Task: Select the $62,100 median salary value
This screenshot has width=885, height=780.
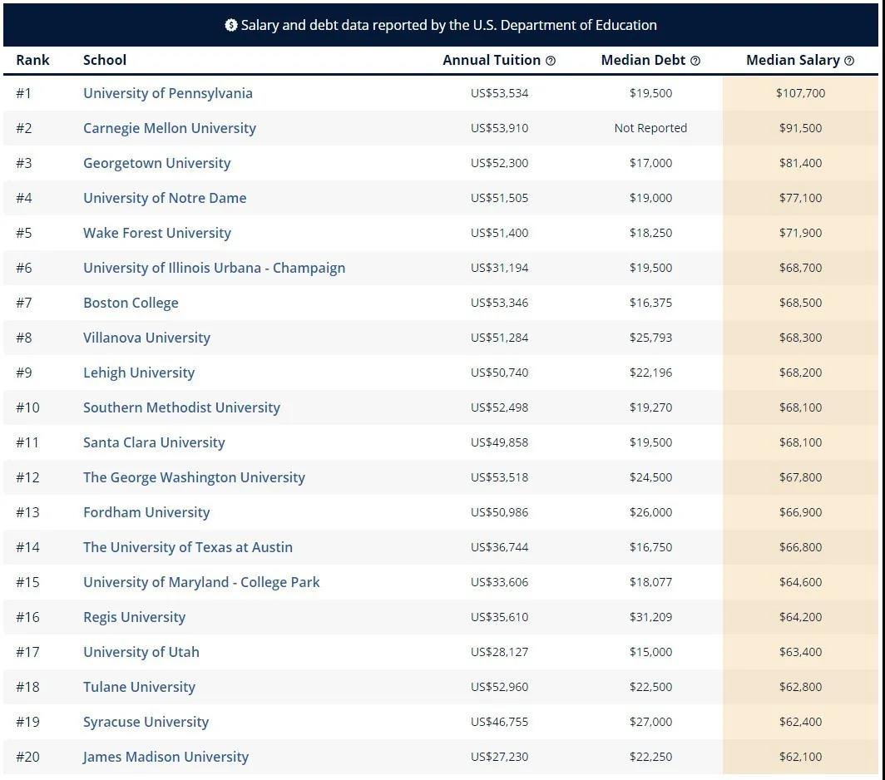Action: pyautogui.click(x=800, y=758)
